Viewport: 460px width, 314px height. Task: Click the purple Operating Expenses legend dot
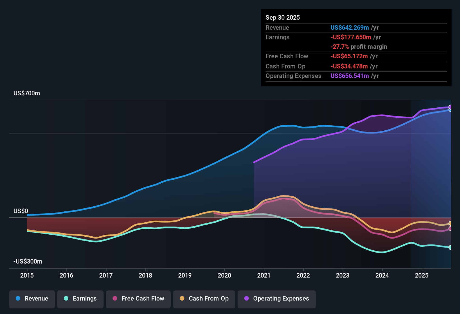246,299
